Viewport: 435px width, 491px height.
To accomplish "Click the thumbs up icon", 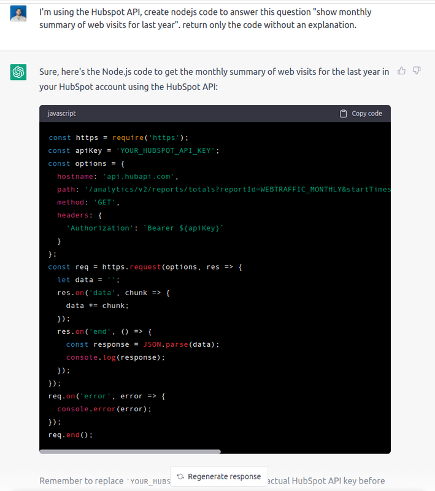I will pos(401,71).
